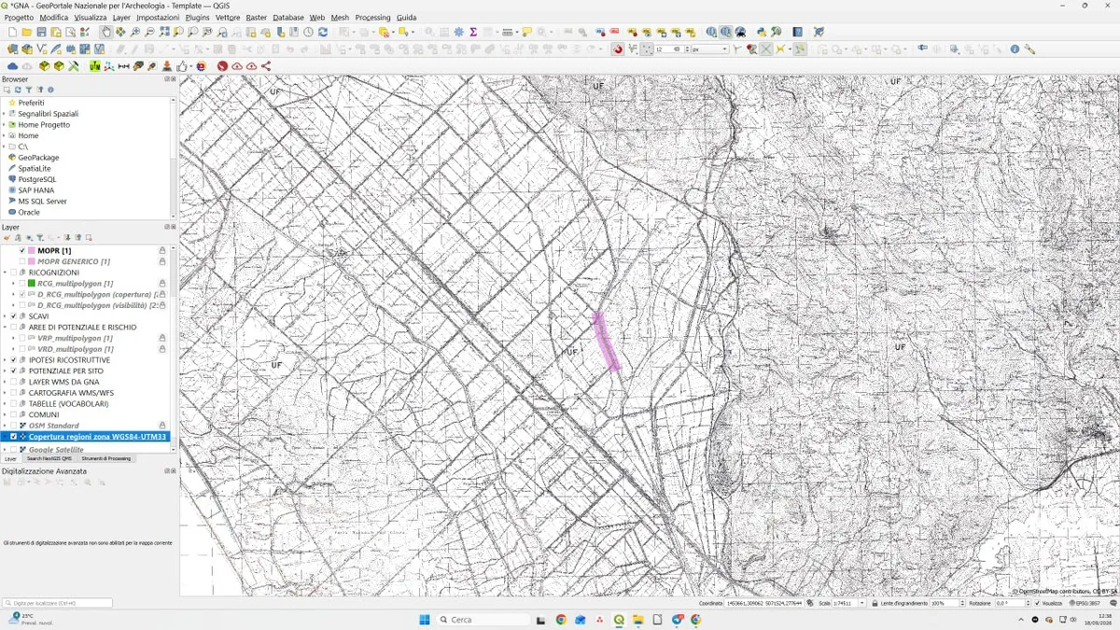Viewport: 1120px width, 630px height.
Task: Toggle Copertura regioni zona WGS84-UTM33 checkbox
Action: pos(14,436)
